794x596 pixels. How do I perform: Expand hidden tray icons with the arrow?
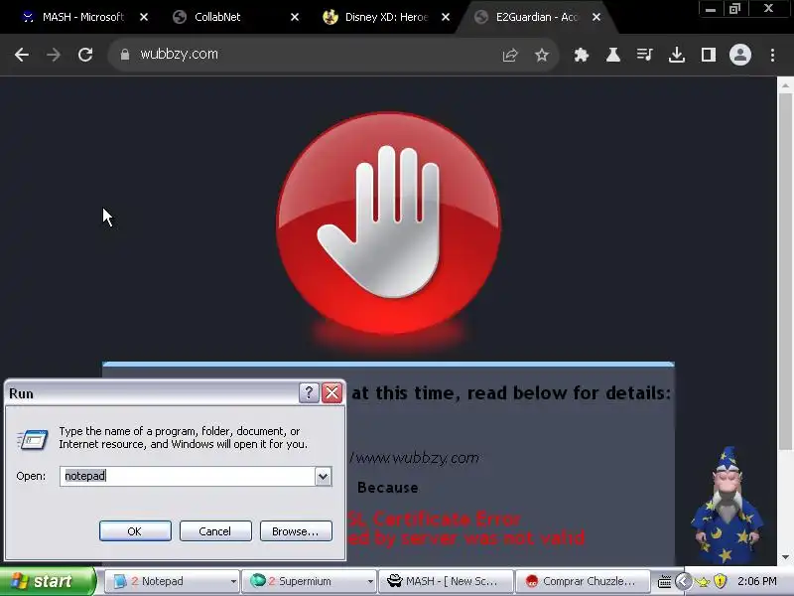pos(684,581)
